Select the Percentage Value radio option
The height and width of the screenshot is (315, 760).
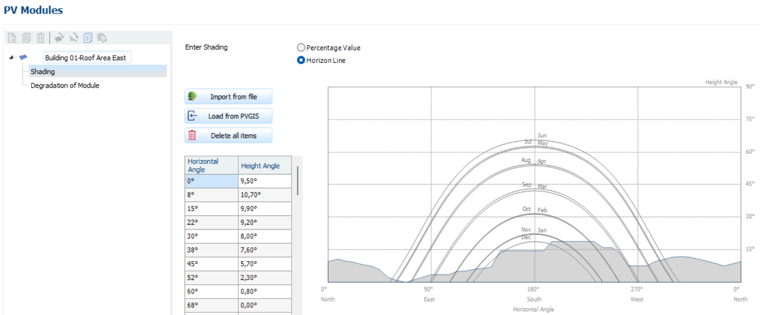(301, 48)
